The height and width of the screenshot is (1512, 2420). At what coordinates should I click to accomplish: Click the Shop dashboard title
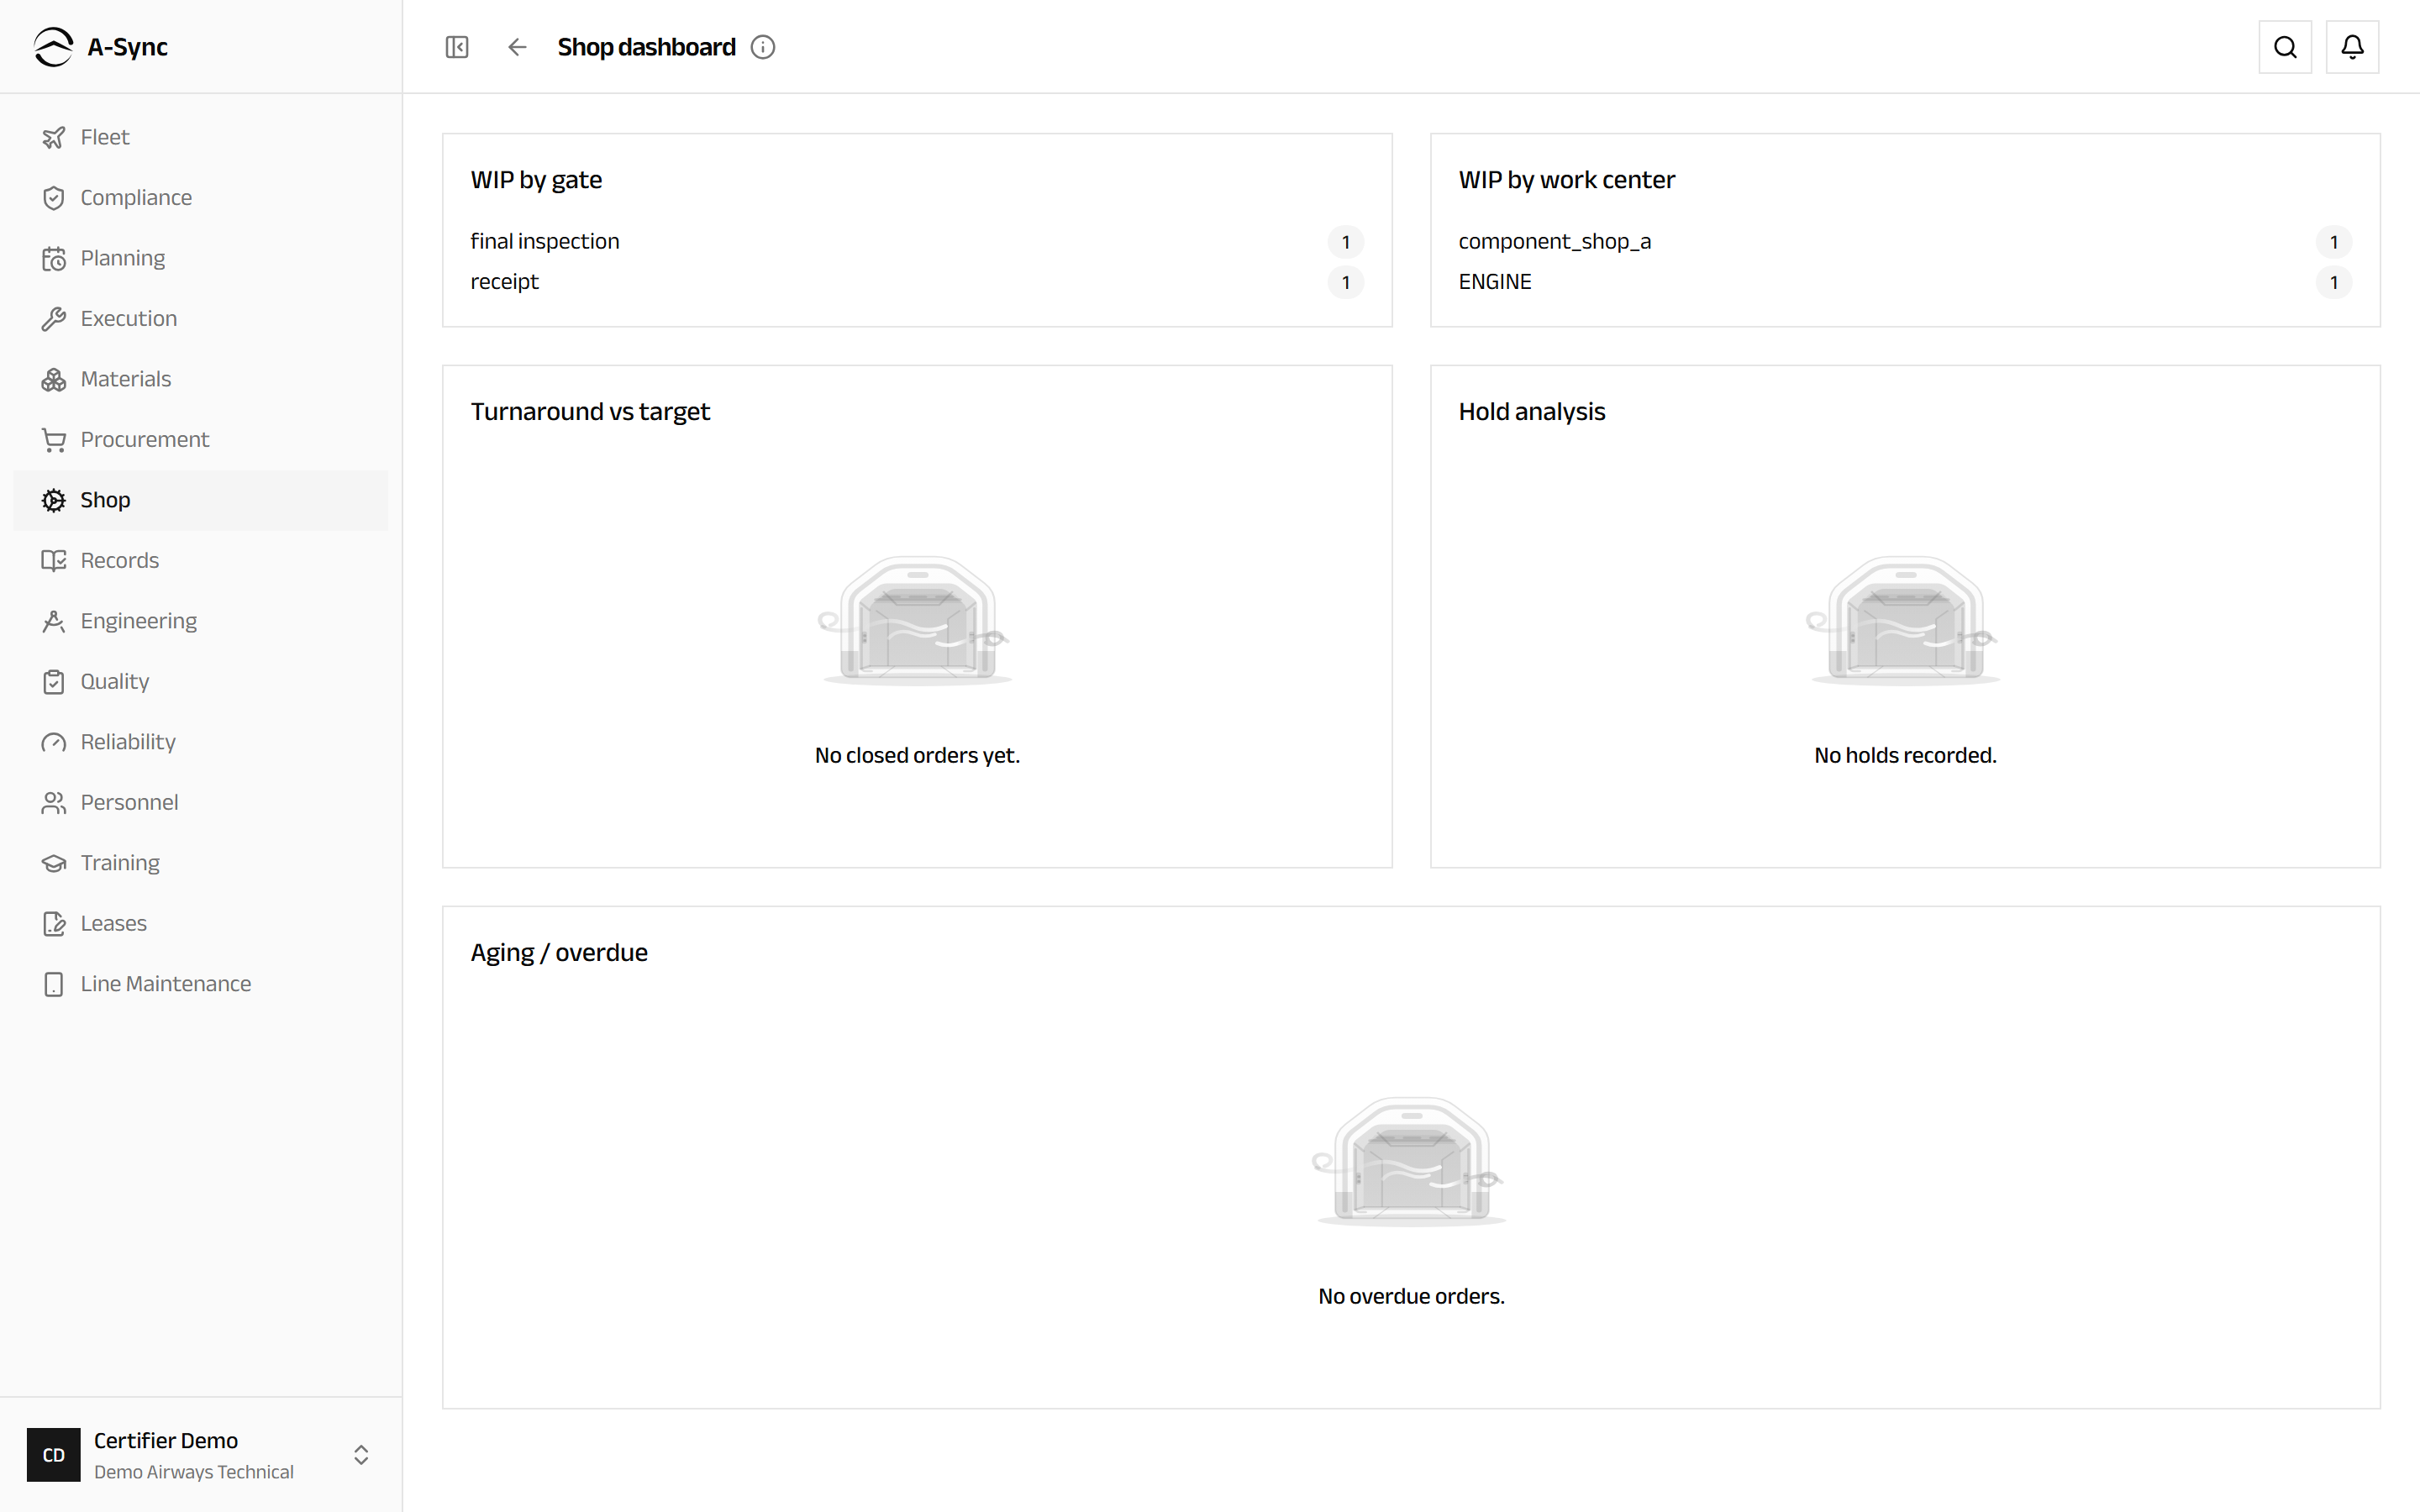646,47
